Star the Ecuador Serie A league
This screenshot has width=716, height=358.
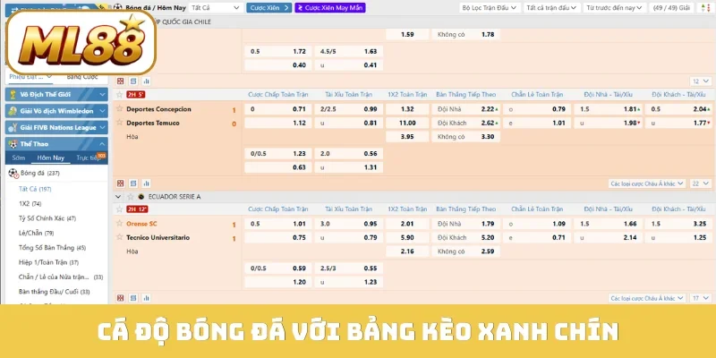pyautogui.click(x=131, y=197)
